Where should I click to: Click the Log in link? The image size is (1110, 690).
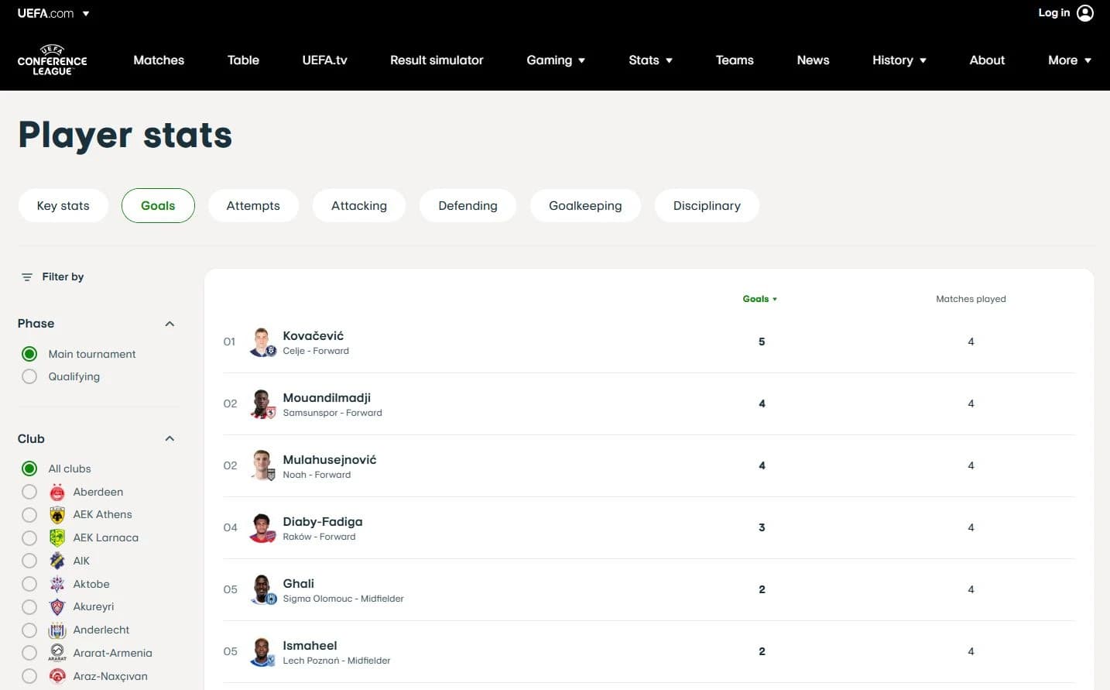point(1053,13)
